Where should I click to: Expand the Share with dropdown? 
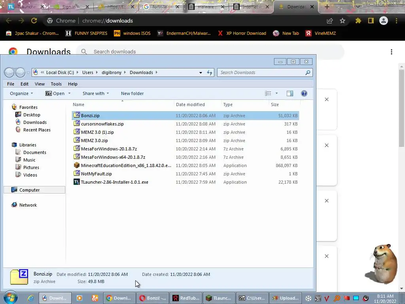[x=96, y=93]
